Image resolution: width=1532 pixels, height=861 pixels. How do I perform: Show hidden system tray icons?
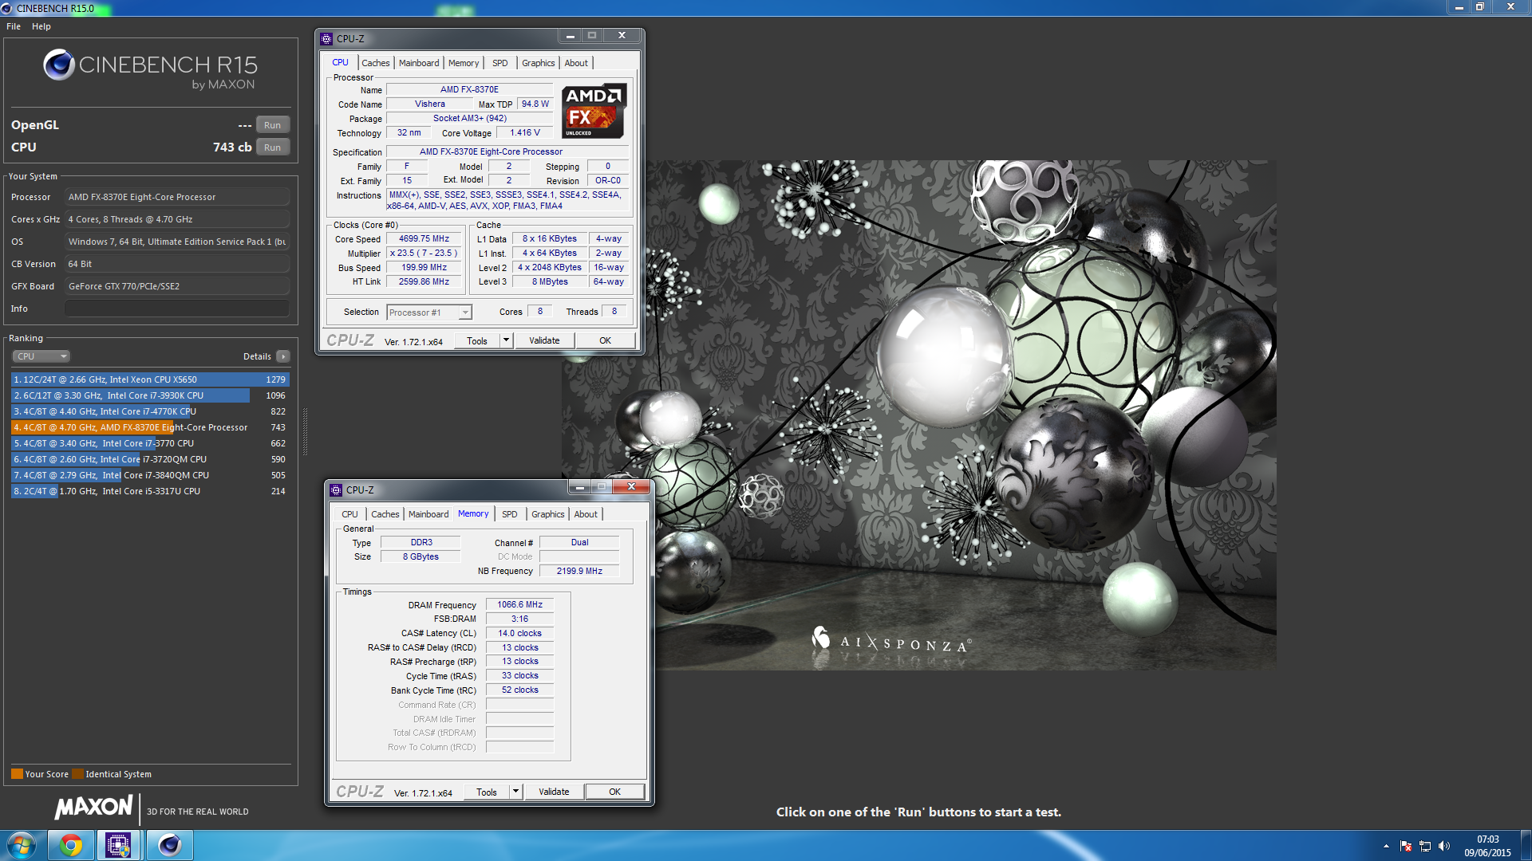tap(1386, 846)
